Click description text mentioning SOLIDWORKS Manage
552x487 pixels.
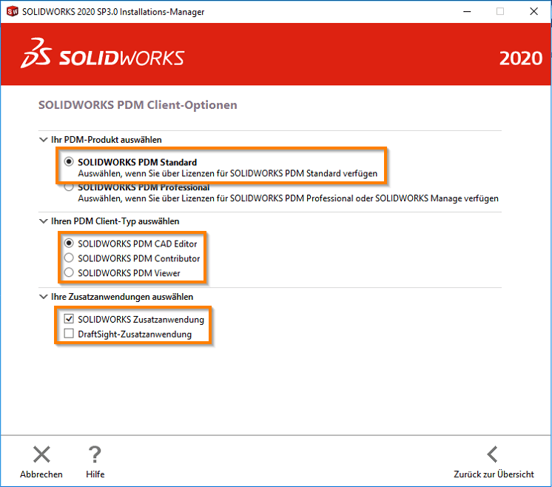288,198
